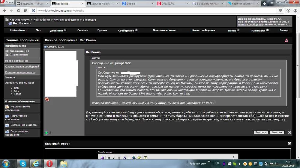Click the Переслать button
The height and width of the screenshot is (168, 300).
tap(261, 132)
